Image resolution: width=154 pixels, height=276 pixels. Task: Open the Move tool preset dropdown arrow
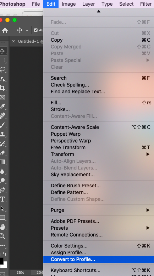(27, 30)
